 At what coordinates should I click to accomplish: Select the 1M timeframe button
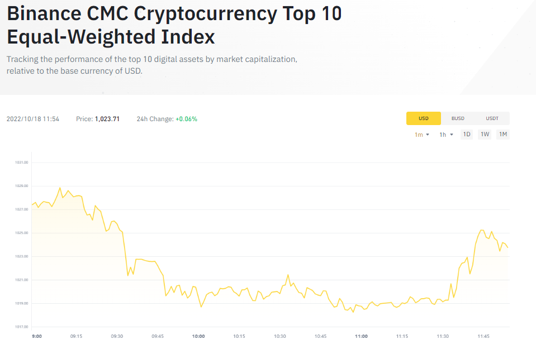(502, 134)
